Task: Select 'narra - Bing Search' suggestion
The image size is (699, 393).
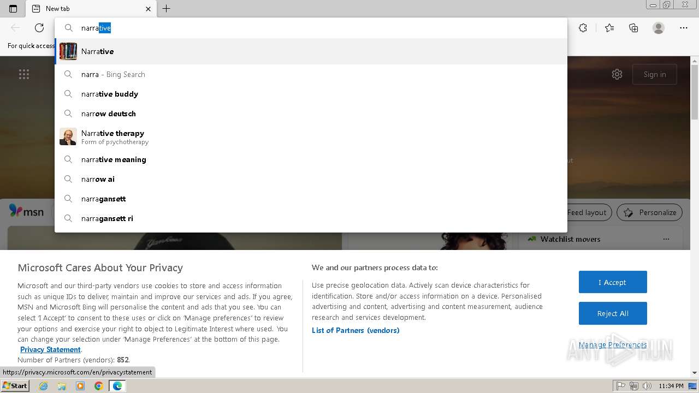Action: (311, 74)
